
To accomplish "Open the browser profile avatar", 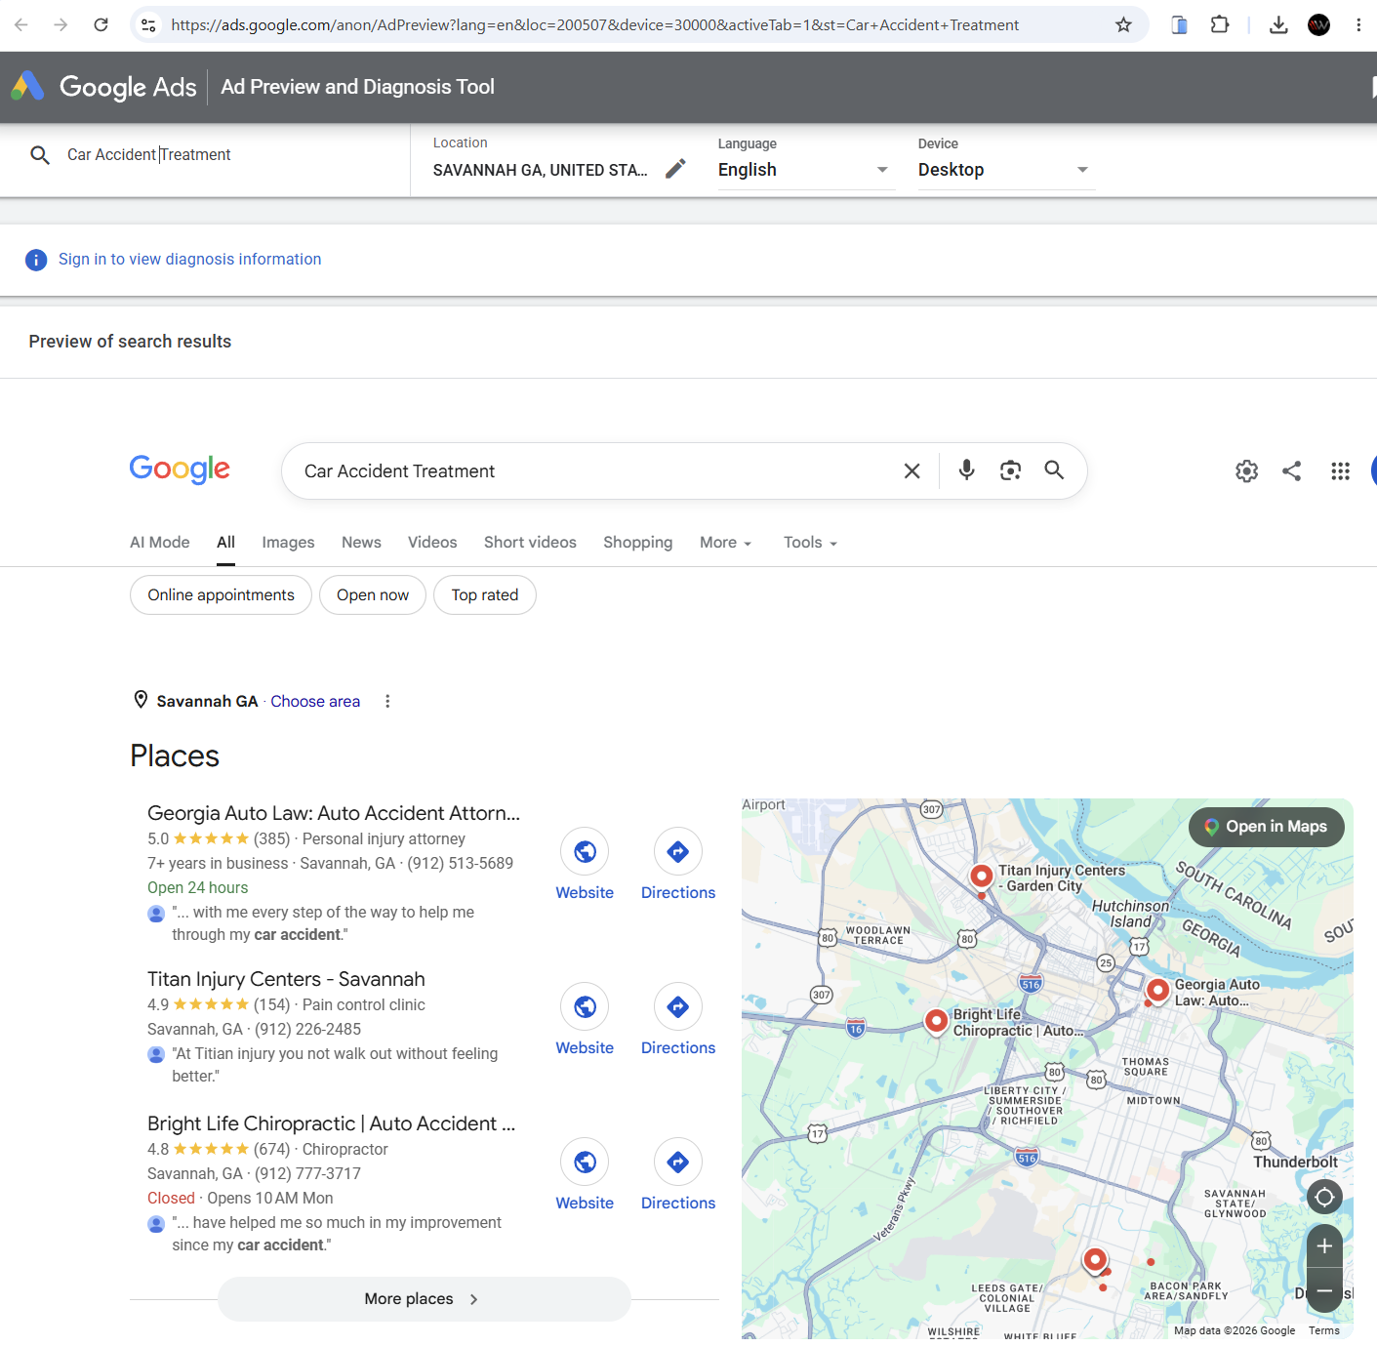I will [x=1318, y=24].
